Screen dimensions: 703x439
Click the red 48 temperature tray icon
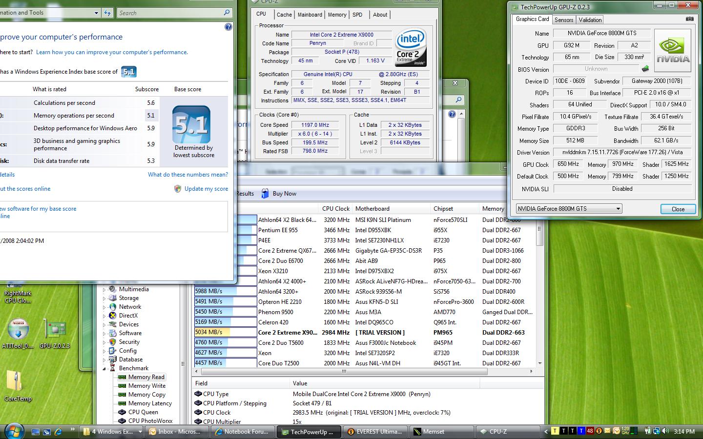[x=590, y=431]
